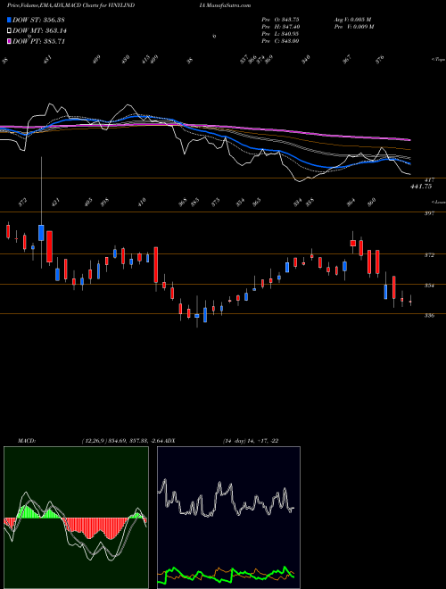Click the MACD (12,26,9) values text
Viewport: 446px width, 589px height.
point(121,441)
